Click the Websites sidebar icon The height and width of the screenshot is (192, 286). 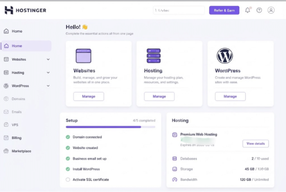(x=6, y=59)
